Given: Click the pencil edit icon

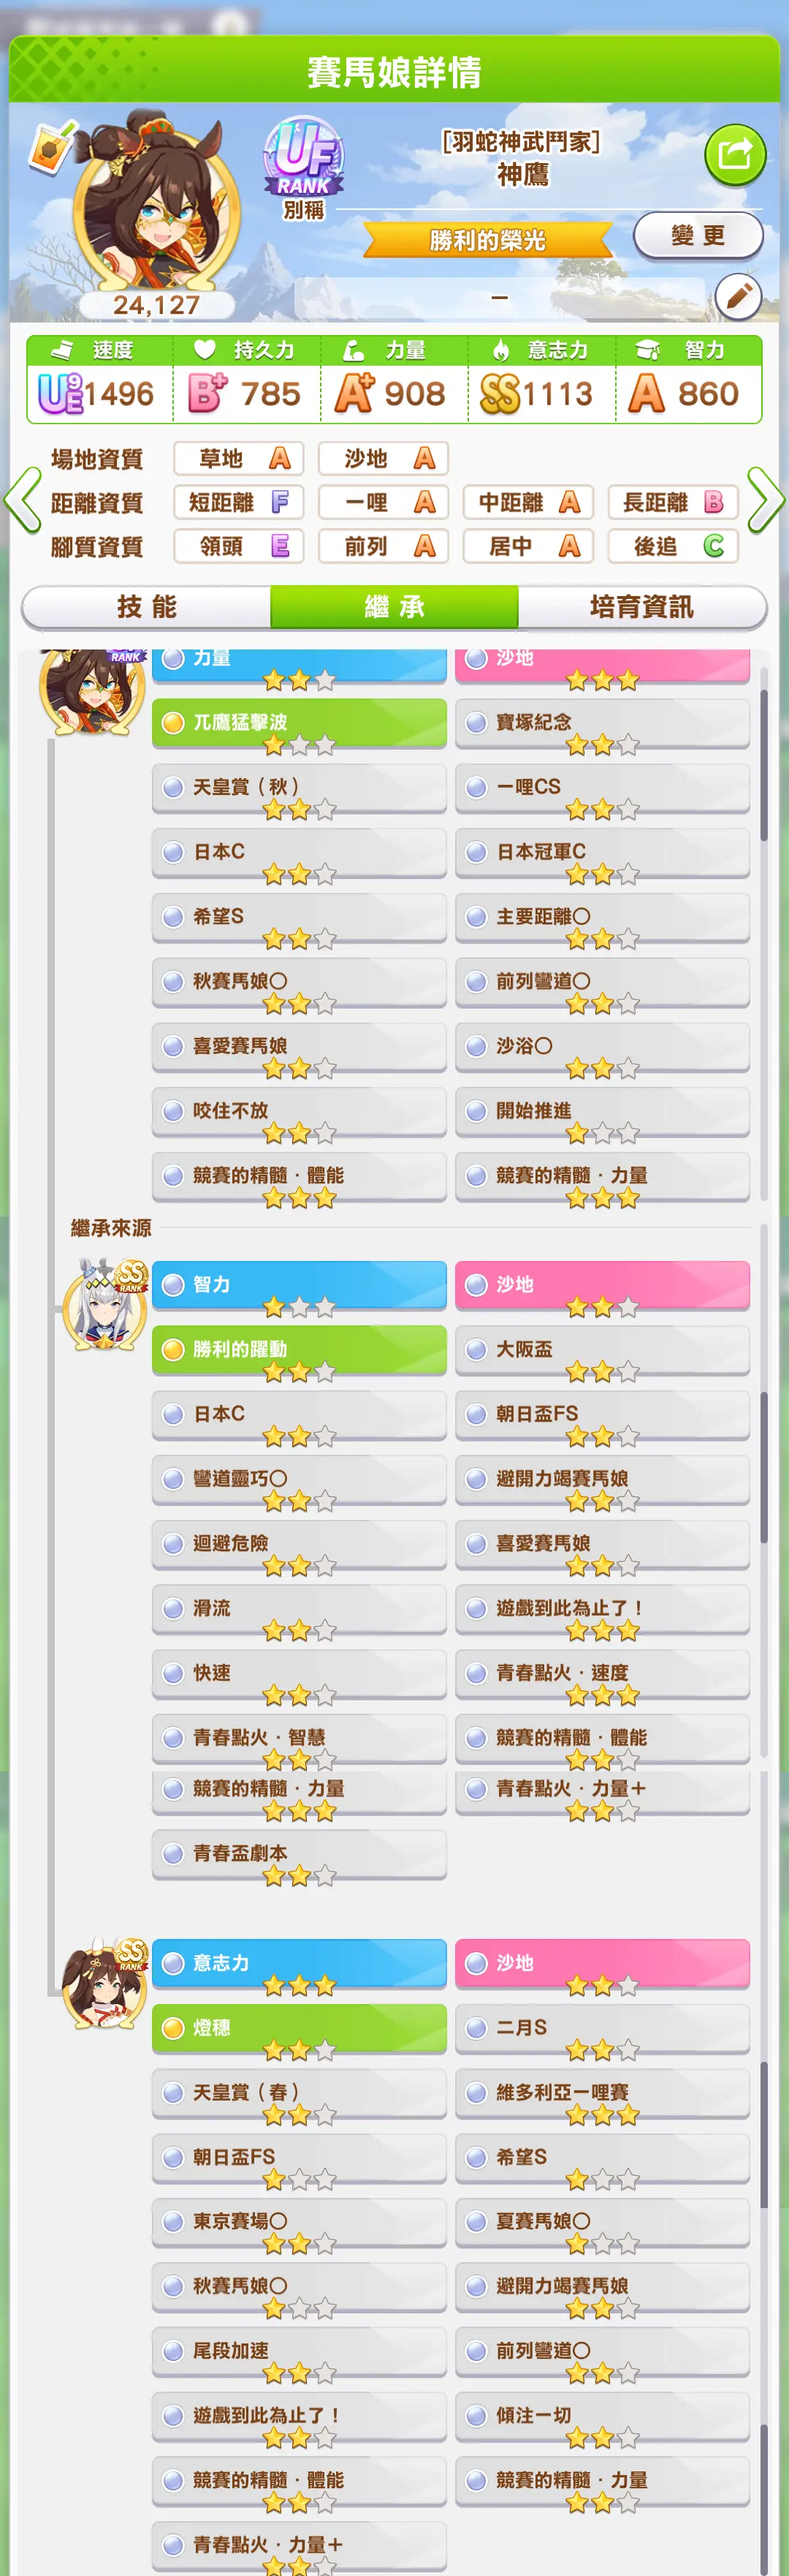Looking at the screenshot, I should coord(739,296).
